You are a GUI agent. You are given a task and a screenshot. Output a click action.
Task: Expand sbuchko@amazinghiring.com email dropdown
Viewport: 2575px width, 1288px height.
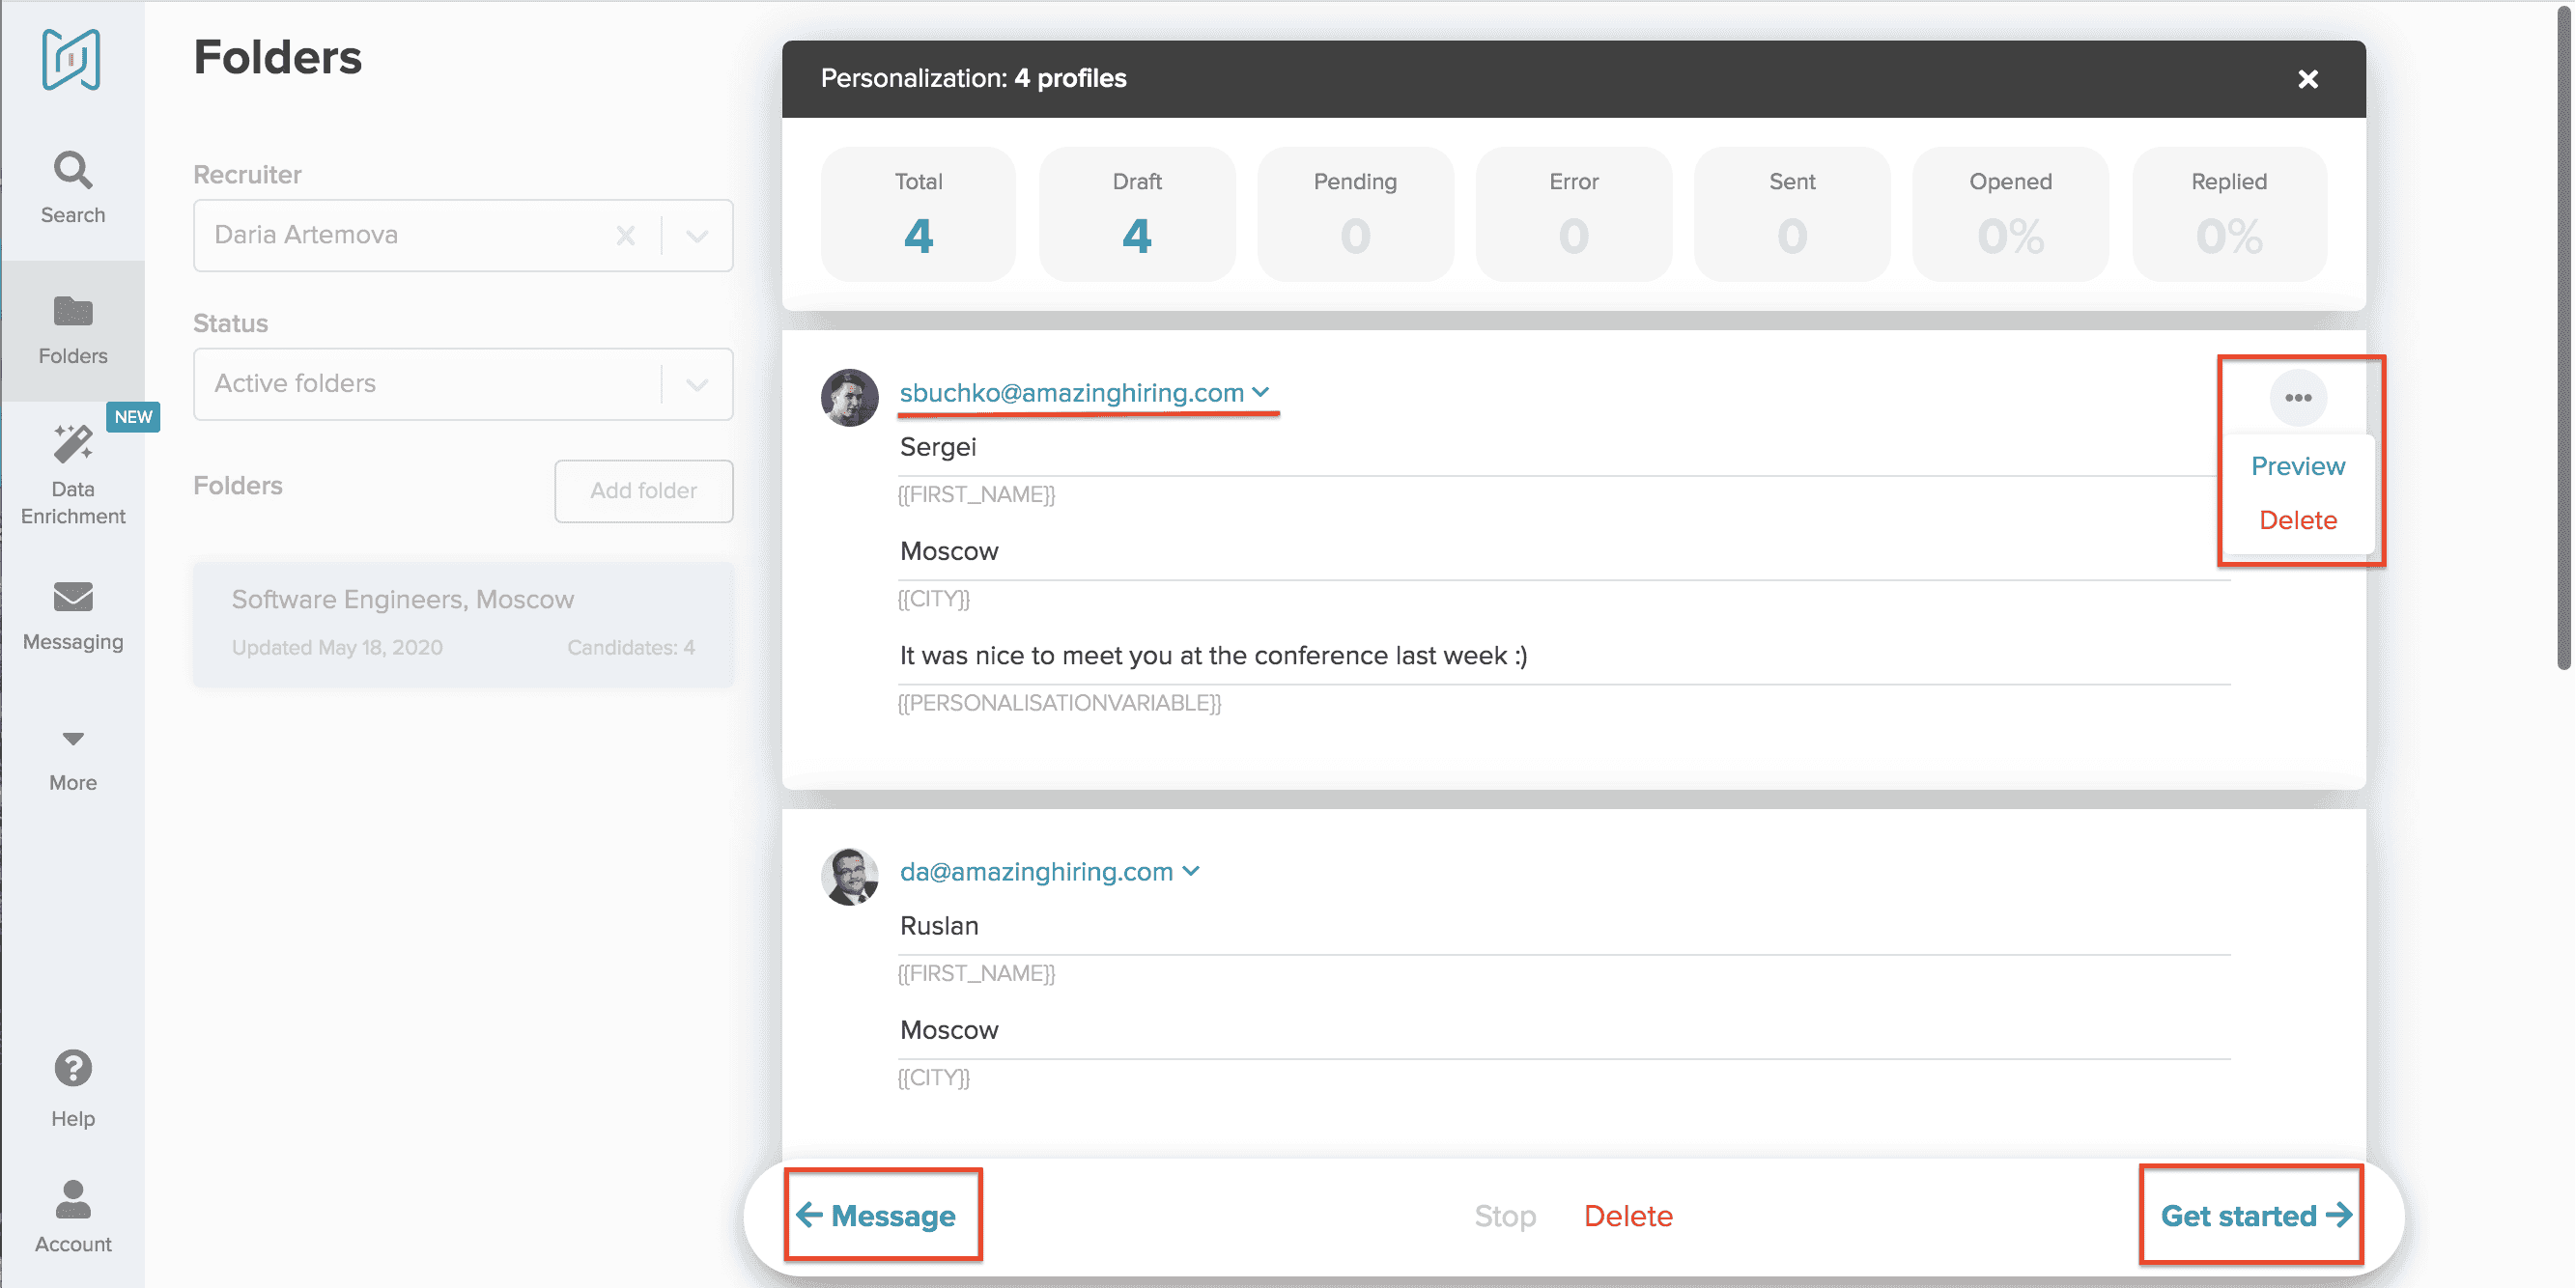click(1260, 393)
